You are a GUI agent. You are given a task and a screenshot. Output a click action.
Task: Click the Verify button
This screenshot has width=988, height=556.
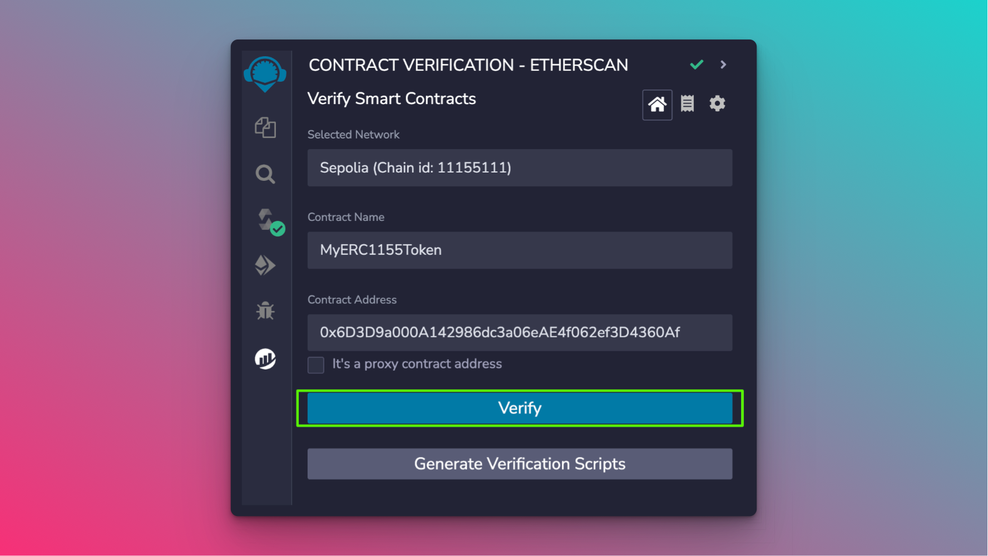tap(520, 408)
